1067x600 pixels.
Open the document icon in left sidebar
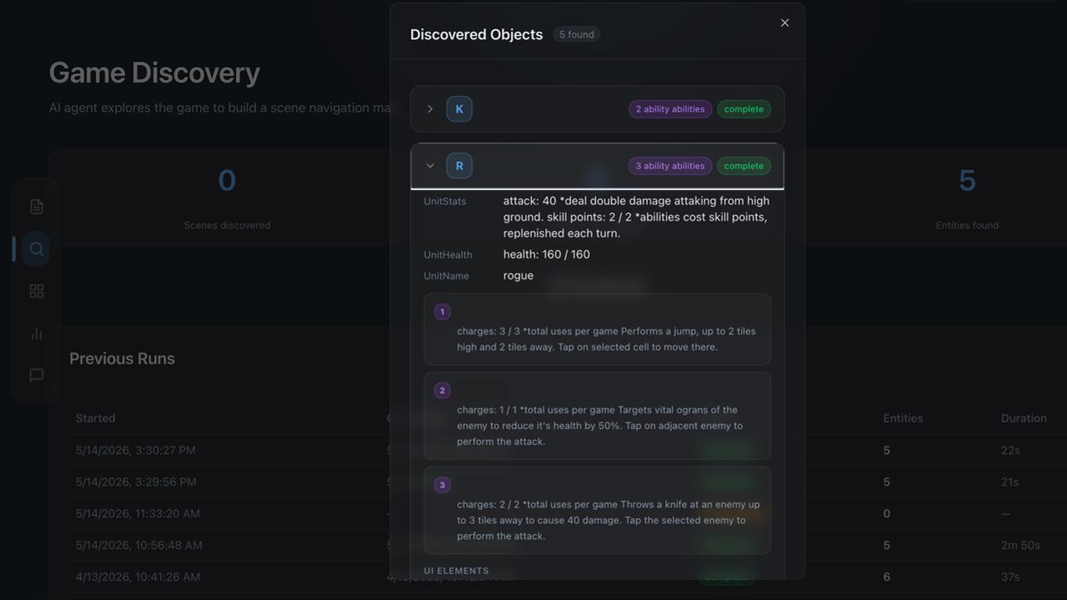tap(37, 207)
